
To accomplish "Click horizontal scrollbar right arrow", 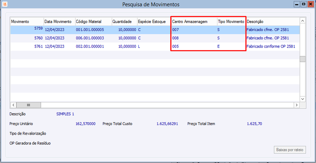I will click(x=297, y=105).
